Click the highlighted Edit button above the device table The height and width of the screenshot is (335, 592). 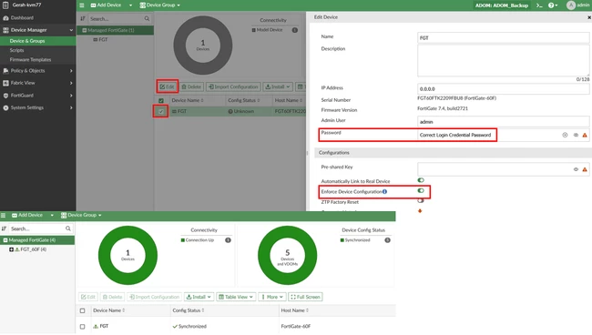click(x=167, y=86)
